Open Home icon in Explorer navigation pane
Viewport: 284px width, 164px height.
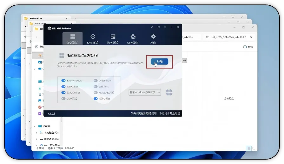[40, 56]
